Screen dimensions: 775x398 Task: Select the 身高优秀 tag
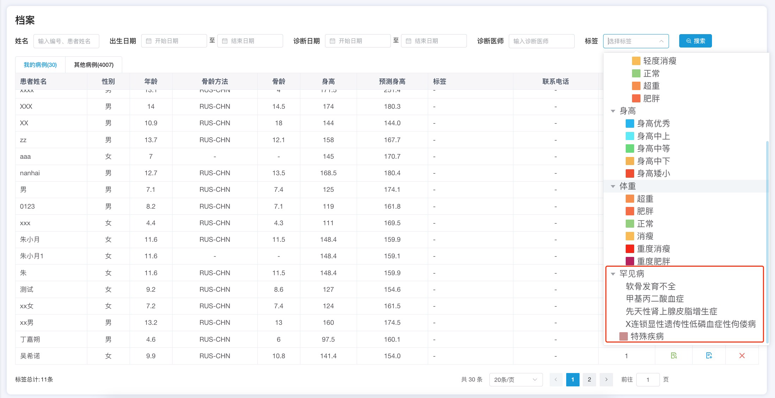[648, 124]
